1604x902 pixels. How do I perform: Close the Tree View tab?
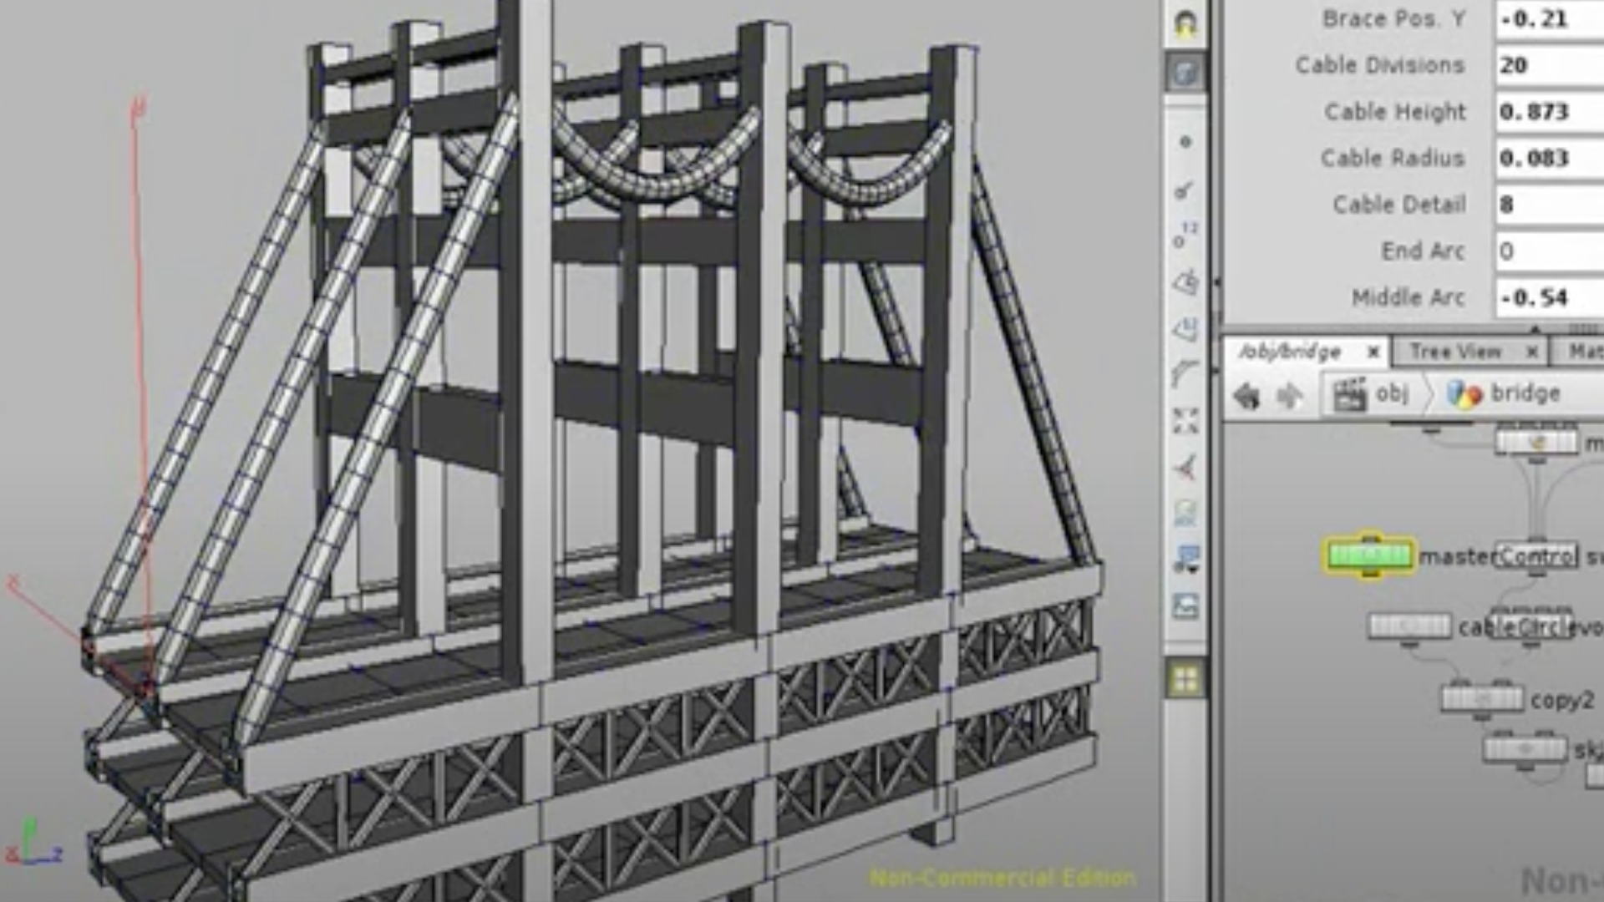[1532, 352]
